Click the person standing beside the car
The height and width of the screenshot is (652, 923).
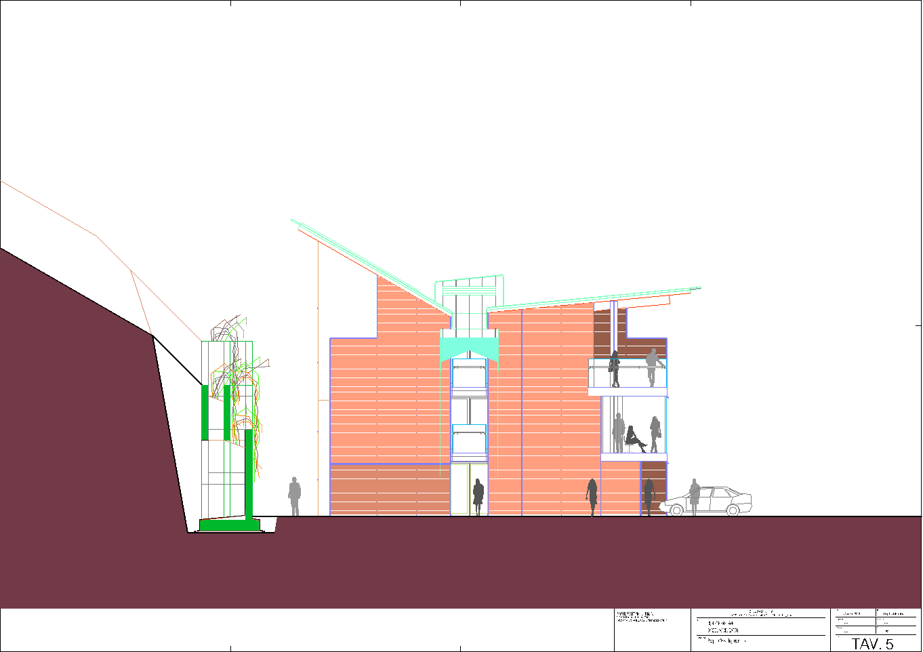click(x=694, y=495)
